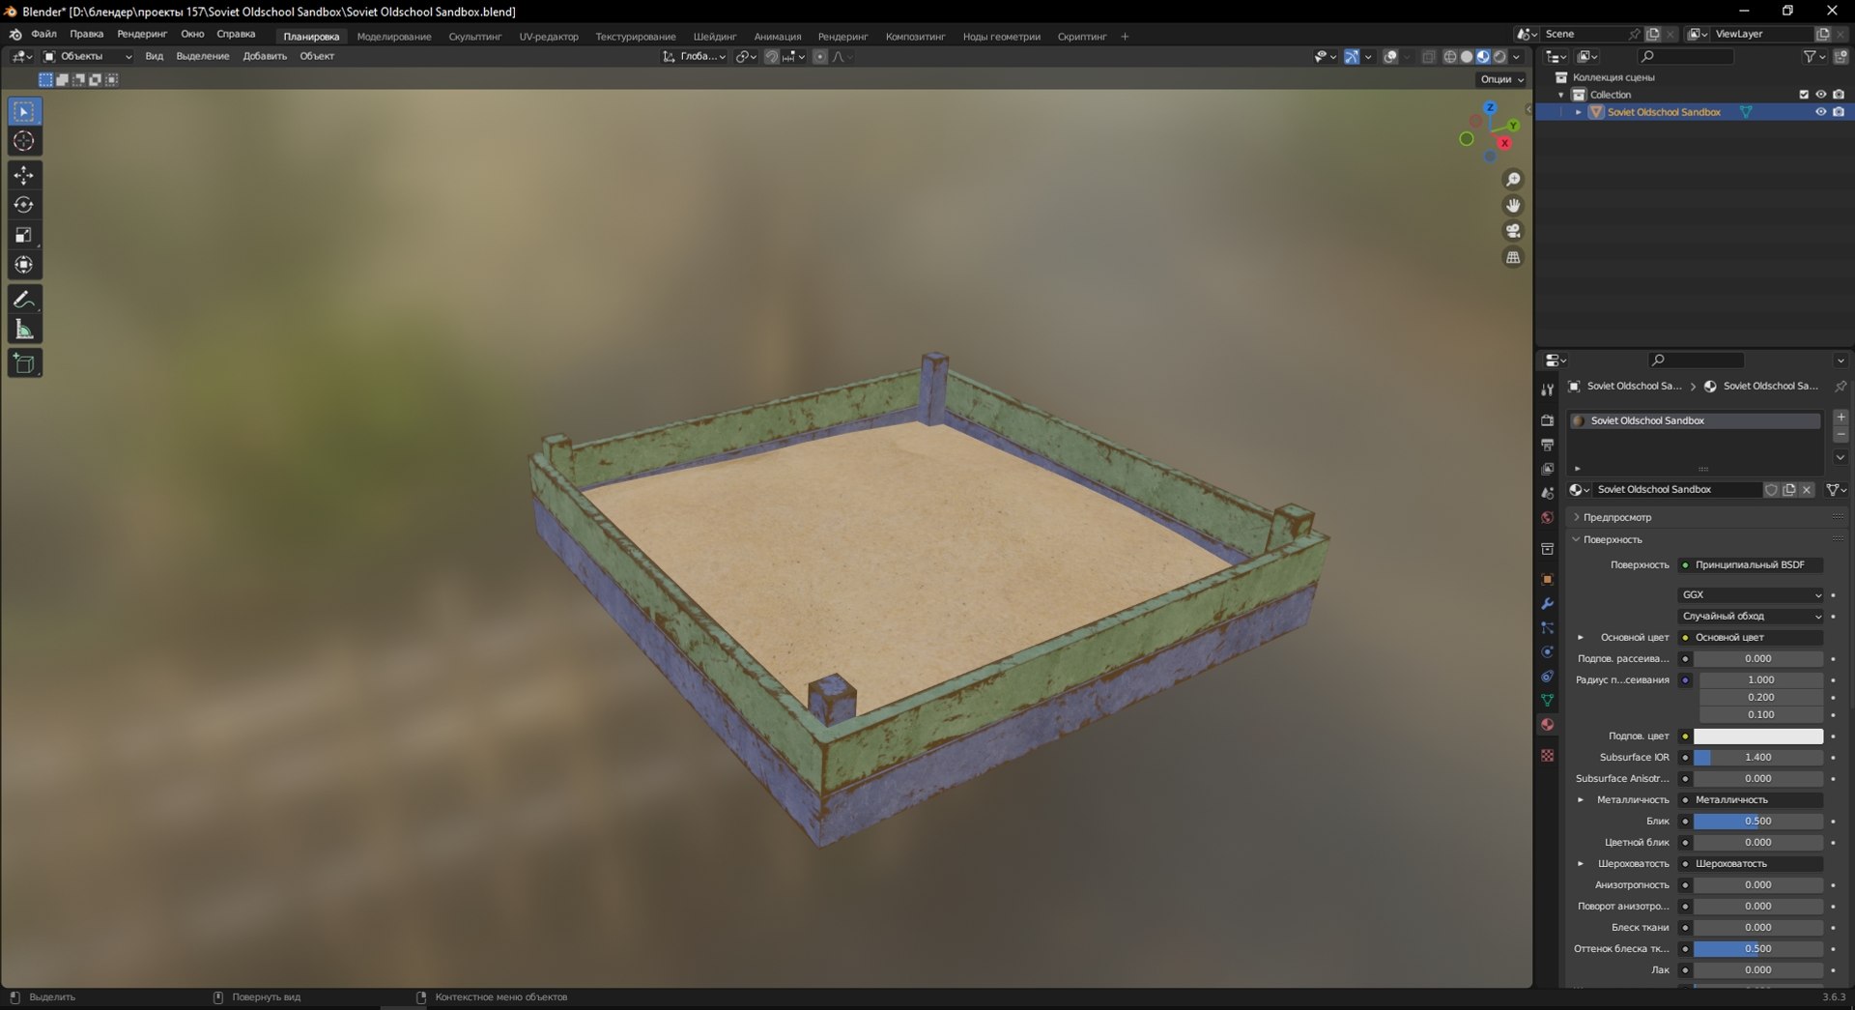Activate the Scale tool
Screen dimensions: 1855x1010
24,235
